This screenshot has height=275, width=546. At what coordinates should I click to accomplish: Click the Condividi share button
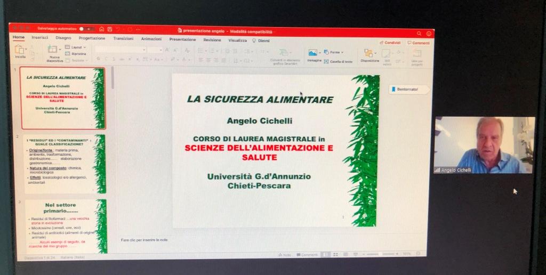point(390,43)
